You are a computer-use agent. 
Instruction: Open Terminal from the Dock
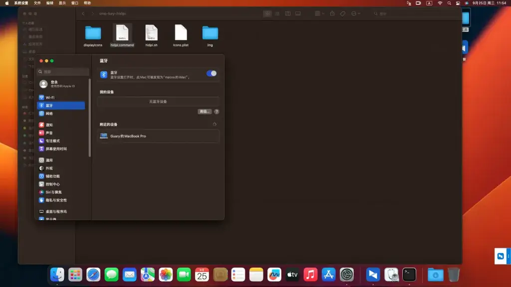[409, 275]
